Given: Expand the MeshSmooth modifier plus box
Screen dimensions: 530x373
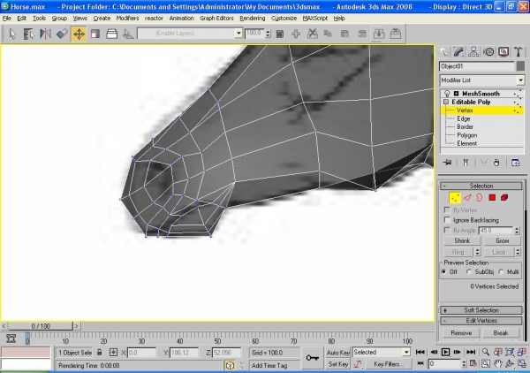Looking at the screenshot, I should pos(456,94).
